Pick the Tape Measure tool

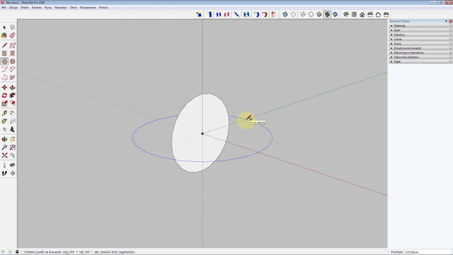[5, 113]
